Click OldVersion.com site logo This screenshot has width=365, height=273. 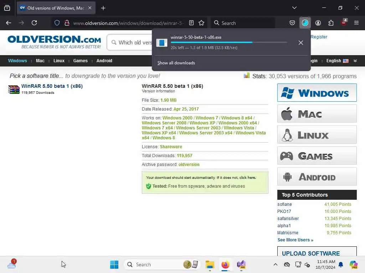[x=55, y=42]
